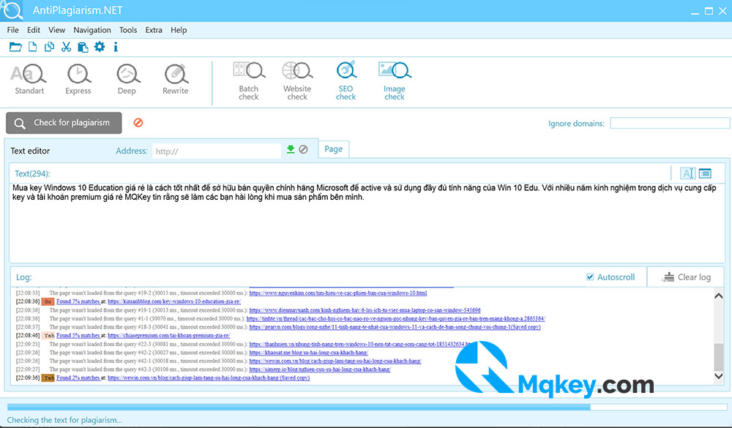Switch to the web page view icon
The height and width of the screenshot is (428, 732).
click(x=705, y=173)
